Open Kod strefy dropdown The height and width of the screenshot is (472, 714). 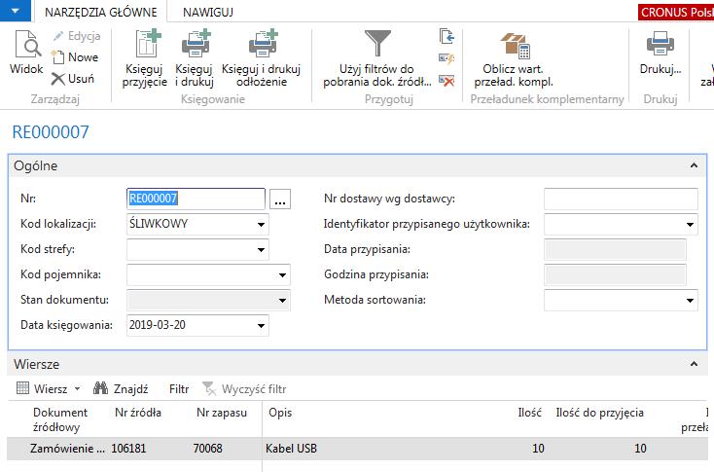pyautogui.click(x=261, y=250)
